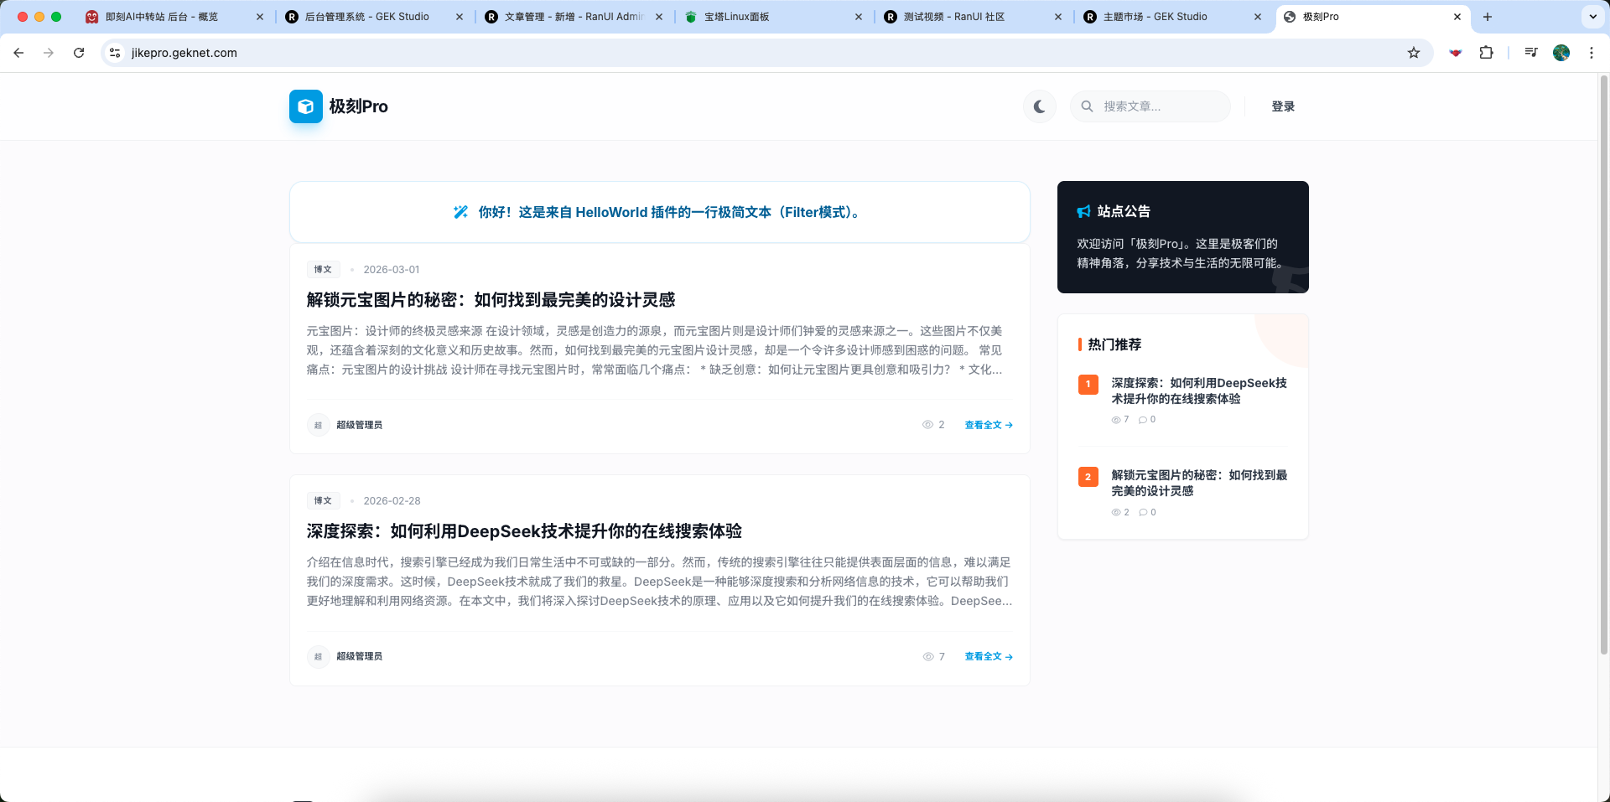Image resolution: width=1610 pixels, height=802 pixels.
Task: Open the tab search chevron at top right
Action: point(1592,16)
